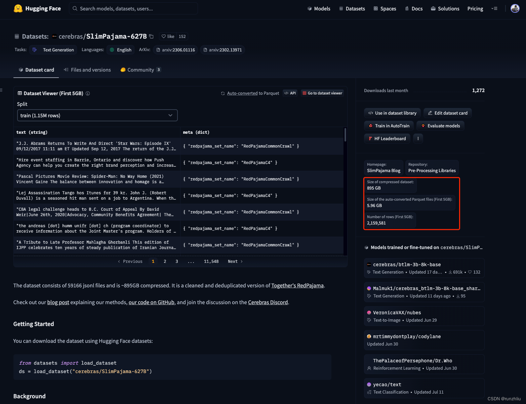Image resolution: width=526 pixels, height=404 pixels.
Task: Switch to Files and versions tab
Action: [x=87, y=70]
